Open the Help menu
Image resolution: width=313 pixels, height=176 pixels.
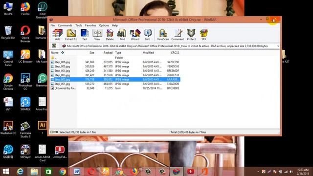[x=114, y=25]
